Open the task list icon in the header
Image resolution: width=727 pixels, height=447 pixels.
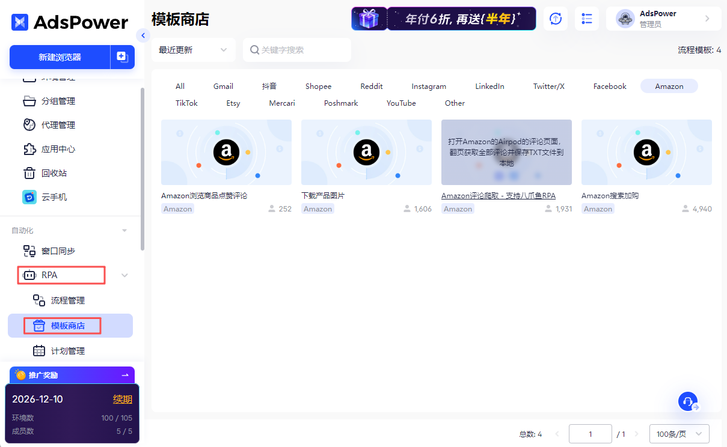point(586,18)
